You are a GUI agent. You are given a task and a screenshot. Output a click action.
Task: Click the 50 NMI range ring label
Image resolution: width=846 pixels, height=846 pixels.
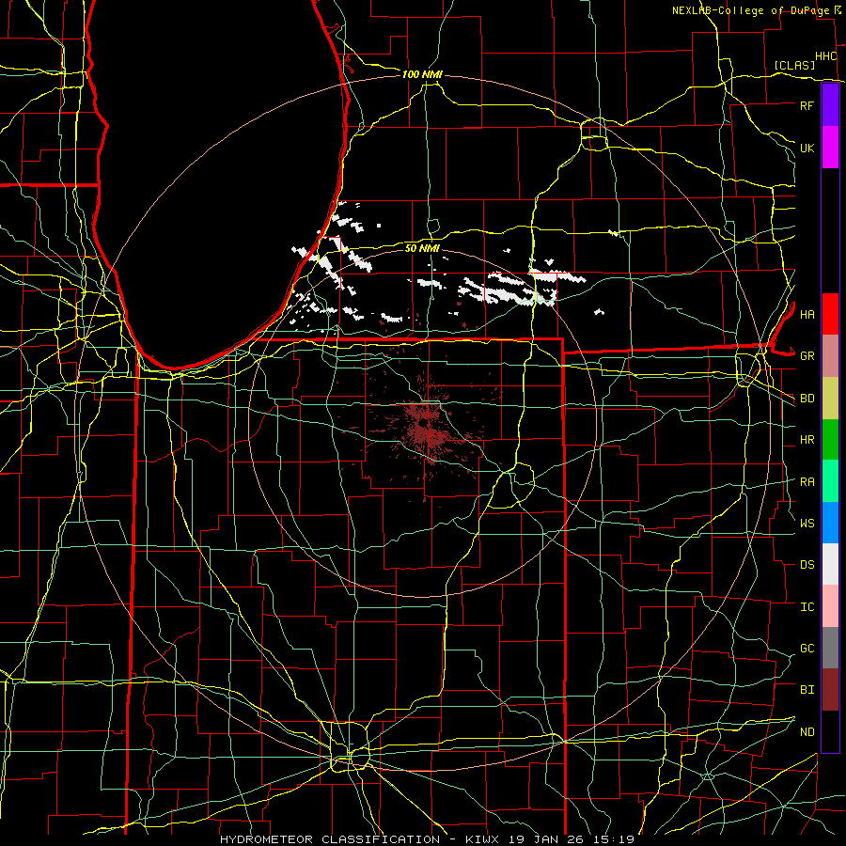click(422, 248)
